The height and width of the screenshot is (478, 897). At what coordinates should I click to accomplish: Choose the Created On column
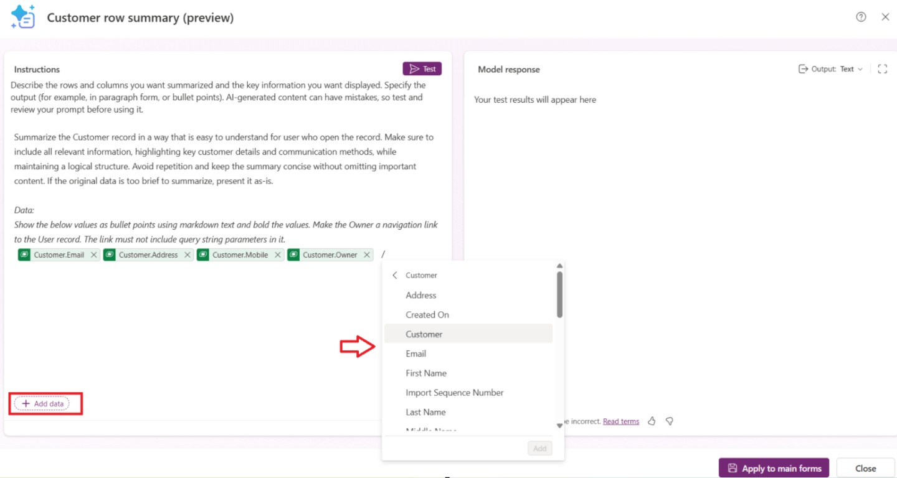[427, 315]
